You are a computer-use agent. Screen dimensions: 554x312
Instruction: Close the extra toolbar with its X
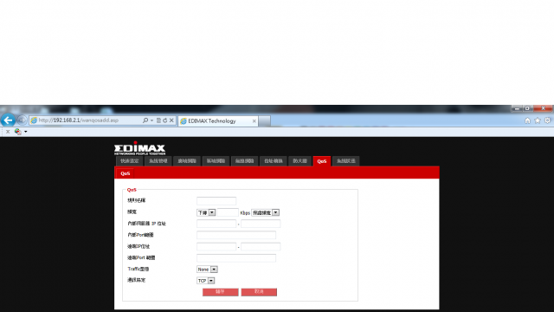(8, 132)
